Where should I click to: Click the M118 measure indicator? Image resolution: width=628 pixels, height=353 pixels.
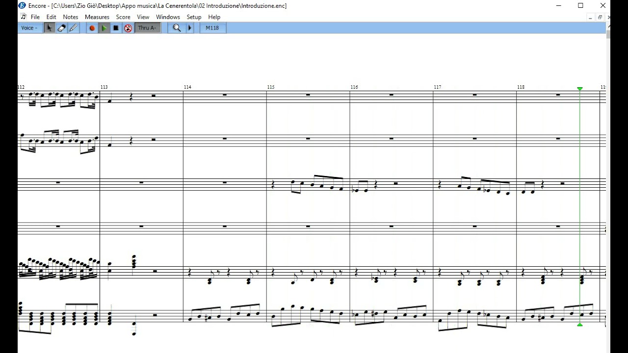(x=212, y=28)
